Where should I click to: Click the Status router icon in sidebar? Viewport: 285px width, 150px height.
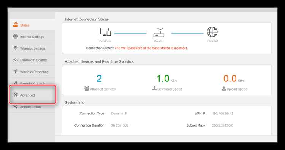click(16, 25)
